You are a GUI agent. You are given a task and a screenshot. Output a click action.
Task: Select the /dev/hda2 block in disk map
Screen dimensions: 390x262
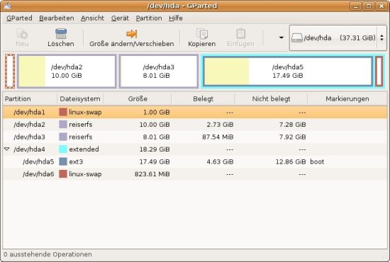click(67, 72)
